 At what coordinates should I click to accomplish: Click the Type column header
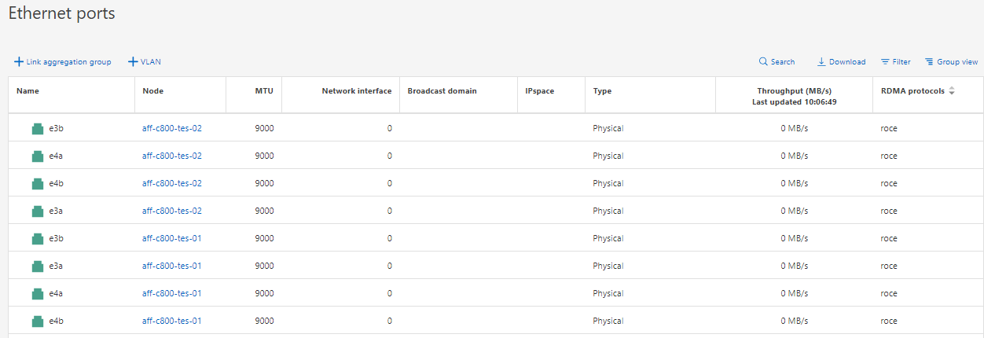pyautogui.click(x=602, y=91)
